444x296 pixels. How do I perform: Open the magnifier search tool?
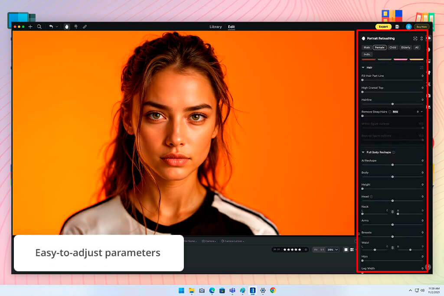39,26
